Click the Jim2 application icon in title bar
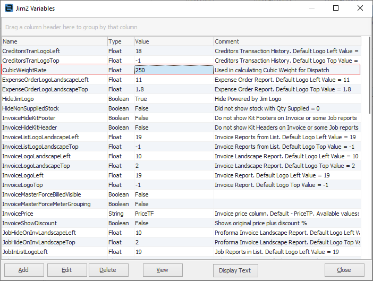The height and width of the screenshot is (281, 373). [x=9, y=8]
